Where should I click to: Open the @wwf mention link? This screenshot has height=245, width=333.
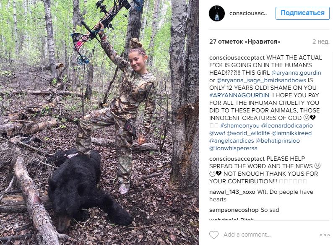point(217,133)
